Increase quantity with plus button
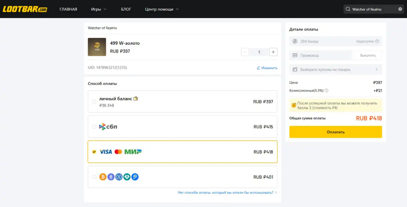 point(273,52)
